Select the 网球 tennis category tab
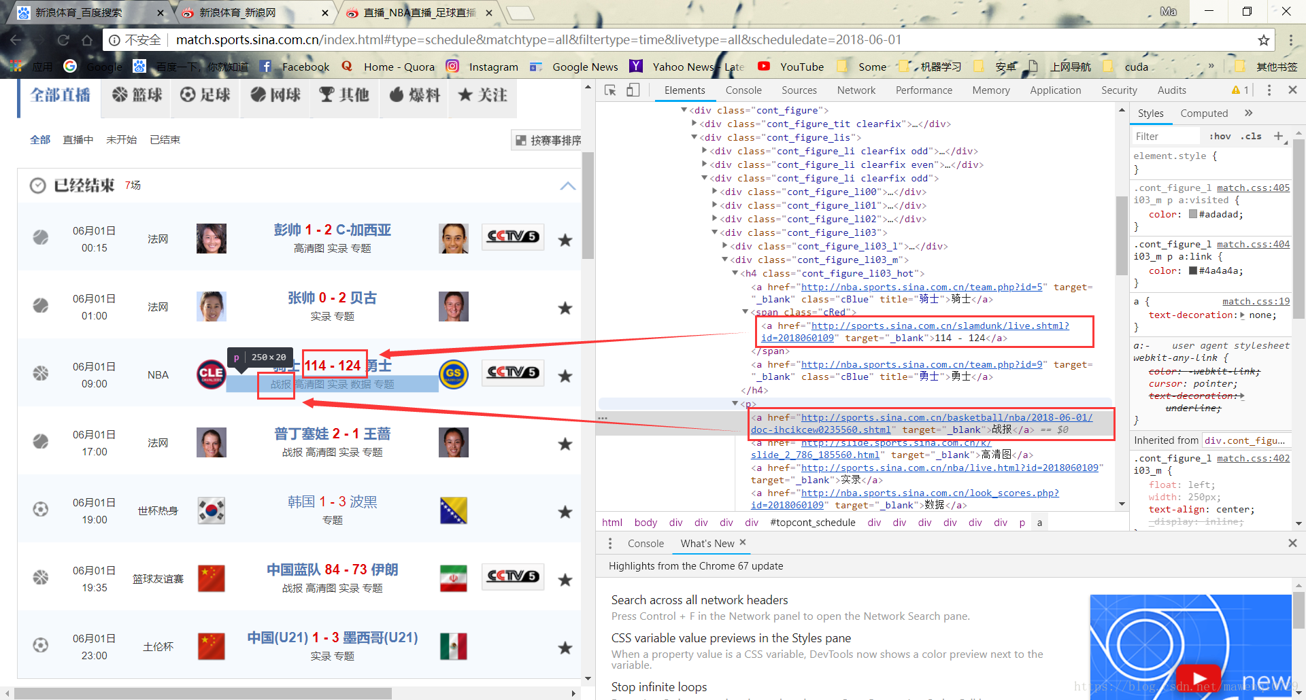 pos(275,95)
